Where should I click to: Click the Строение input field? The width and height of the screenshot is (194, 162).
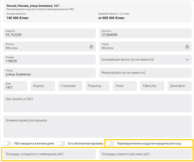click(70, 86)
